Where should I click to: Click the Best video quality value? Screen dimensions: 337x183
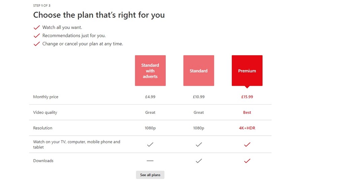click(247, 113)
